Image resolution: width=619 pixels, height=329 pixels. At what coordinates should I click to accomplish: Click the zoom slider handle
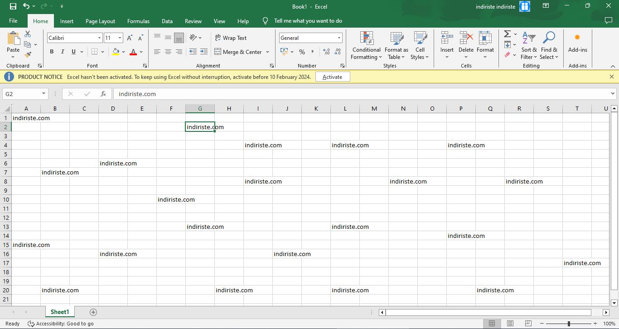pyautogui.click(x=569, y=324)
